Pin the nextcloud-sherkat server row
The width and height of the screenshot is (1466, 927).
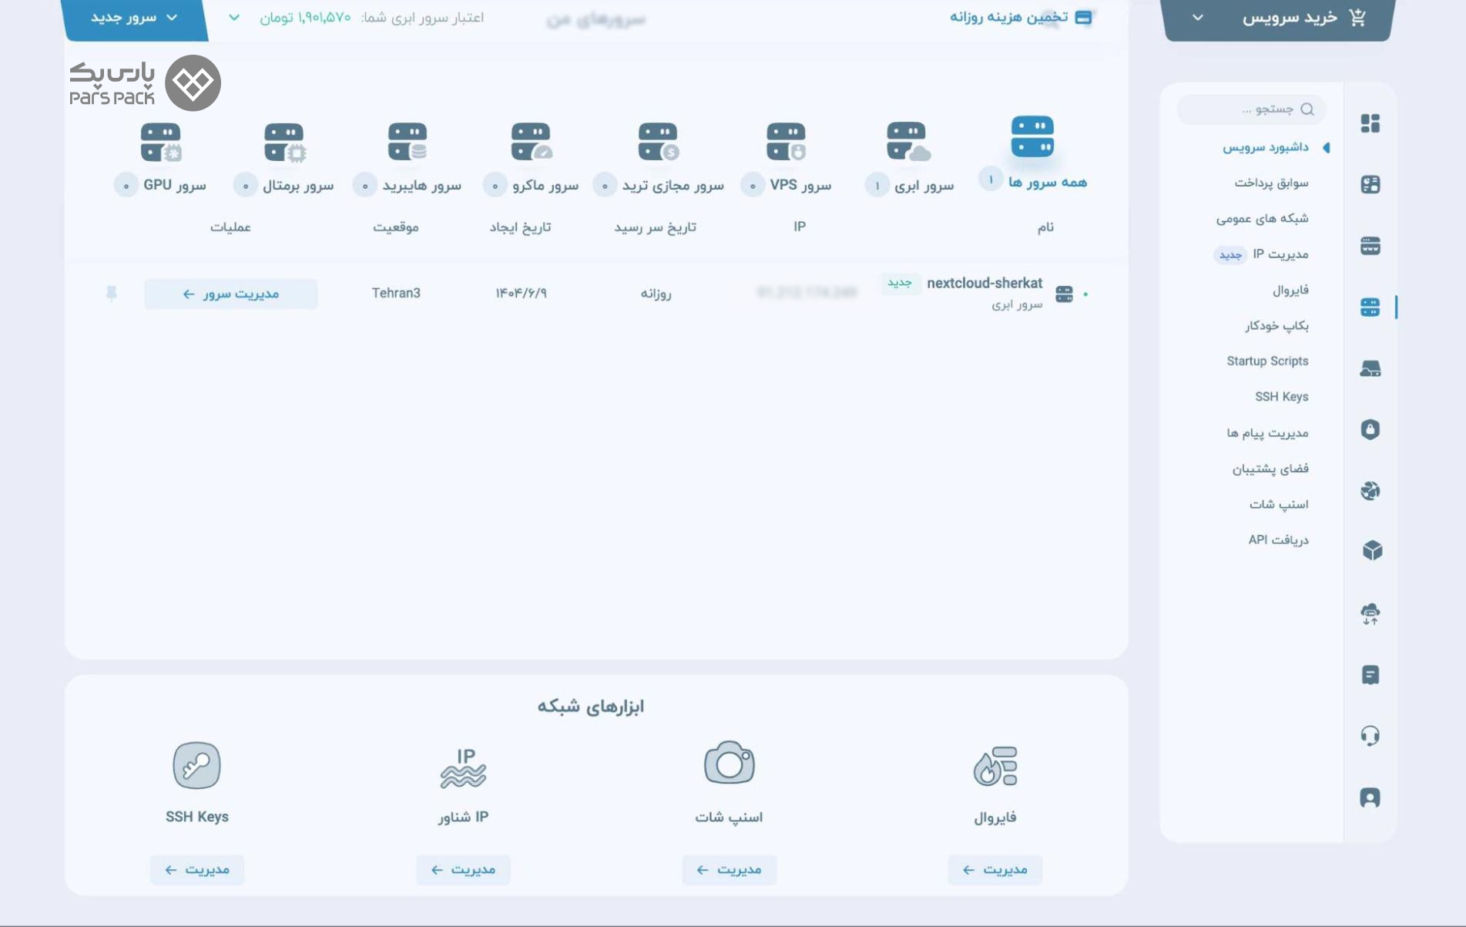click(x=112, y=294)
